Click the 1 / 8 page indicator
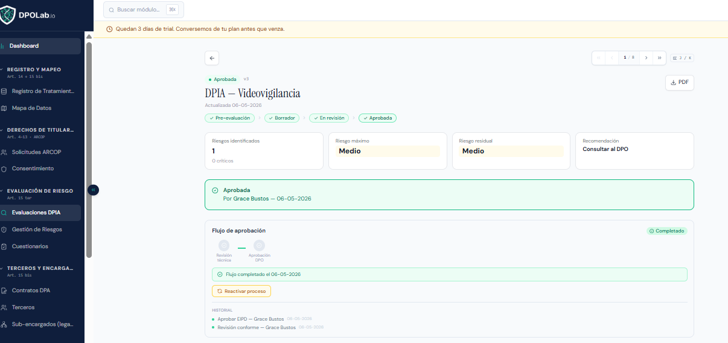Image resolution: width=728 pixels, height=343 pixels. coord(629,58)
